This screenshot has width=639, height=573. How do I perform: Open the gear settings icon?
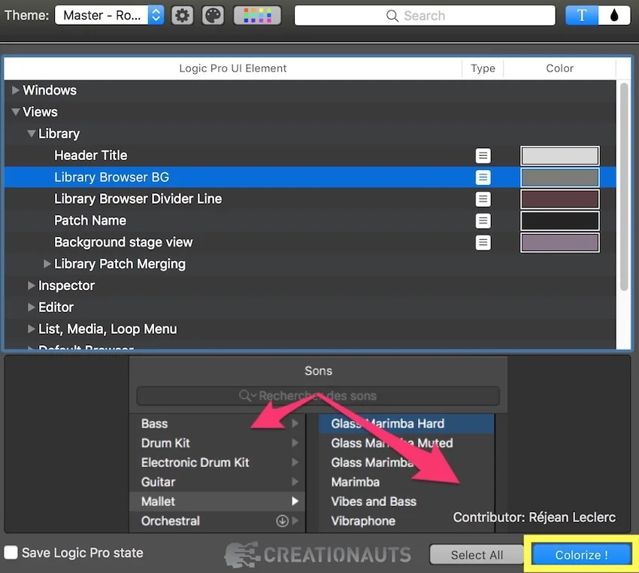coord(182,16)
